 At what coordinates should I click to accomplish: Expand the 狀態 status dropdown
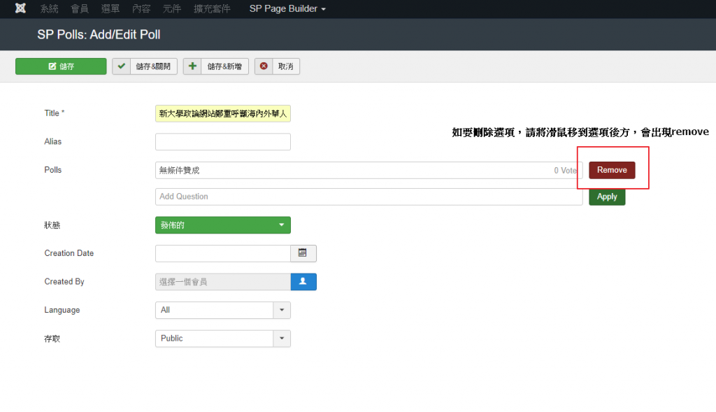222,225
